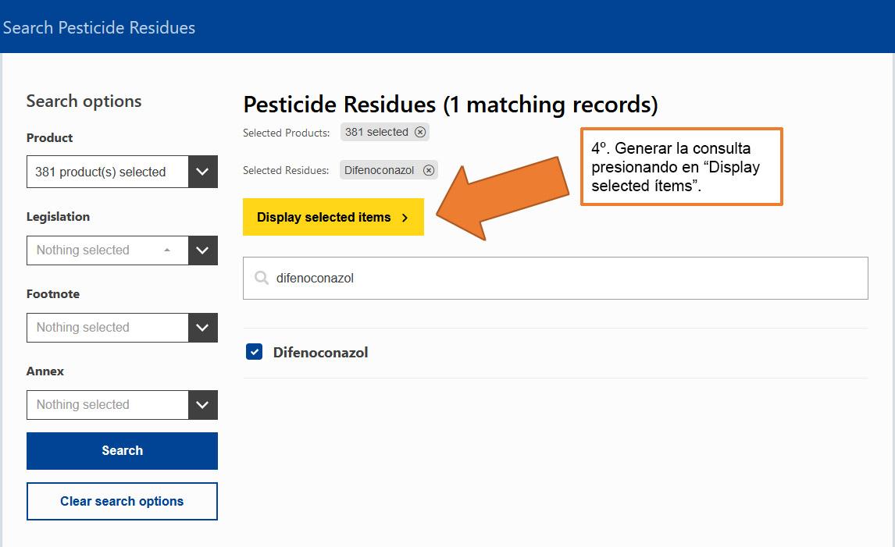Click the Annex 'Nothing selected' field
The width and height of the screenshot is (895, 547).
tap(107, 405)
